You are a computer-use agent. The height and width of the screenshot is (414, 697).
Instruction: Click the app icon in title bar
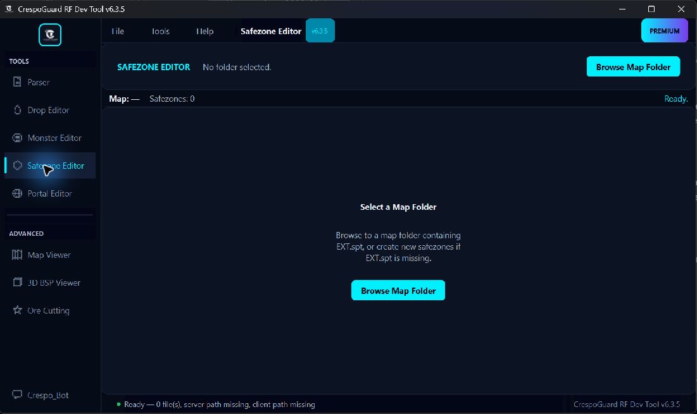tap(8, 9)
